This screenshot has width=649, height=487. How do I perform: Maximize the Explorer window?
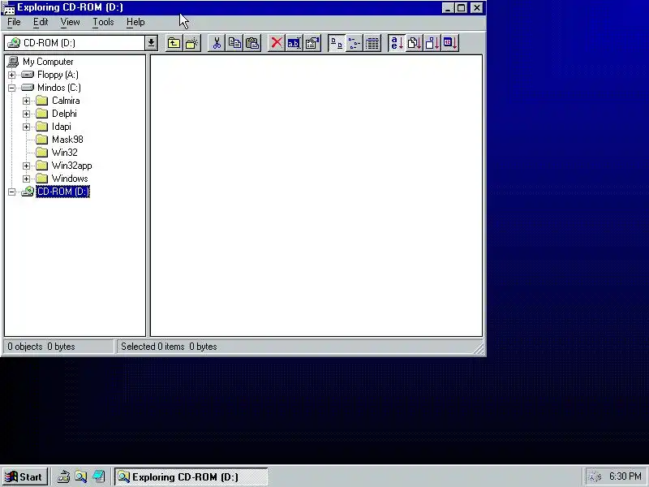pyautogui.click(x=462, y=8)
